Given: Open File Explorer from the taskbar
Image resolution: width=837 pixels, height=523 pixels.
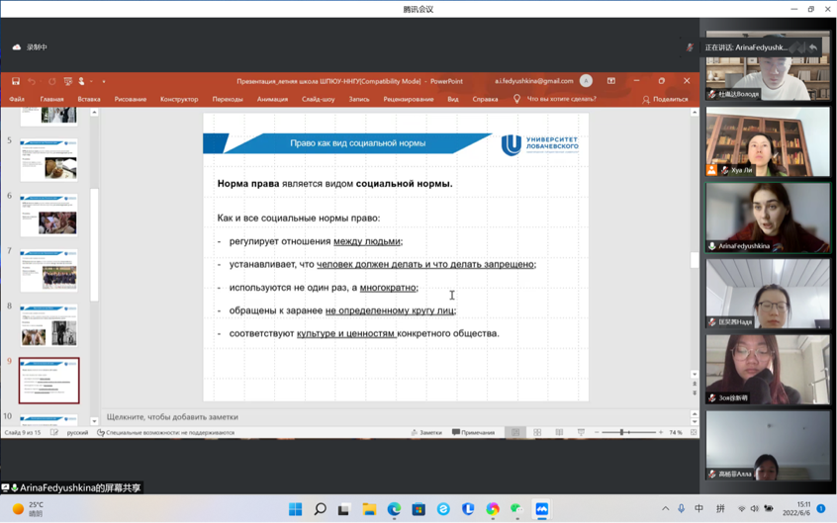Looking at the screenshot, I should click(x=369, y=509).
